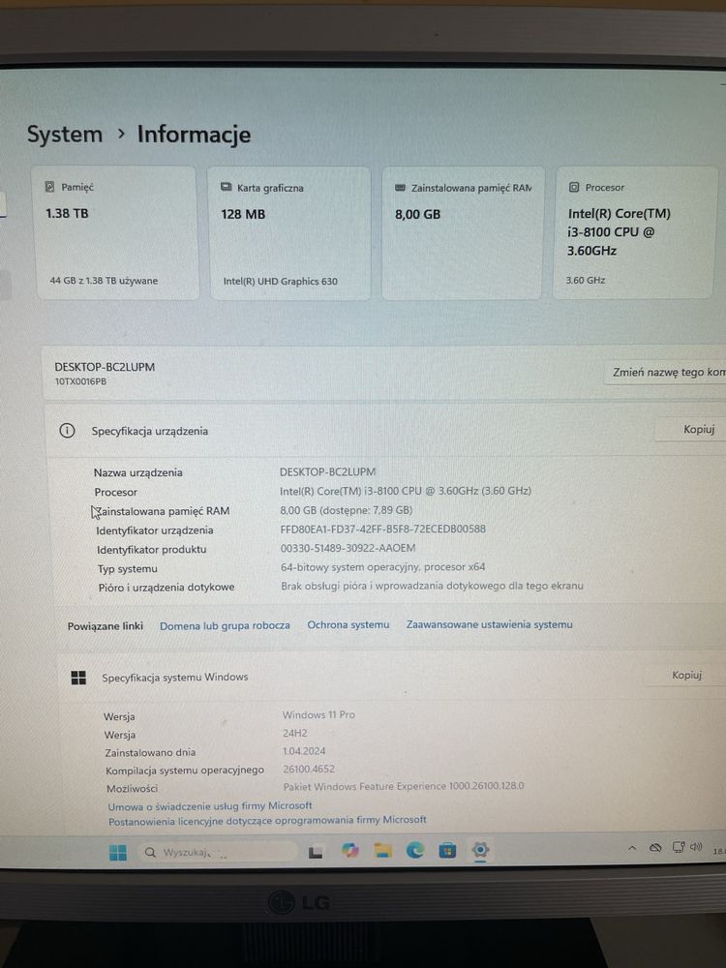
Task: Go back to System breadcrumb
Action: pyautogui.click(x=65, y=134)
